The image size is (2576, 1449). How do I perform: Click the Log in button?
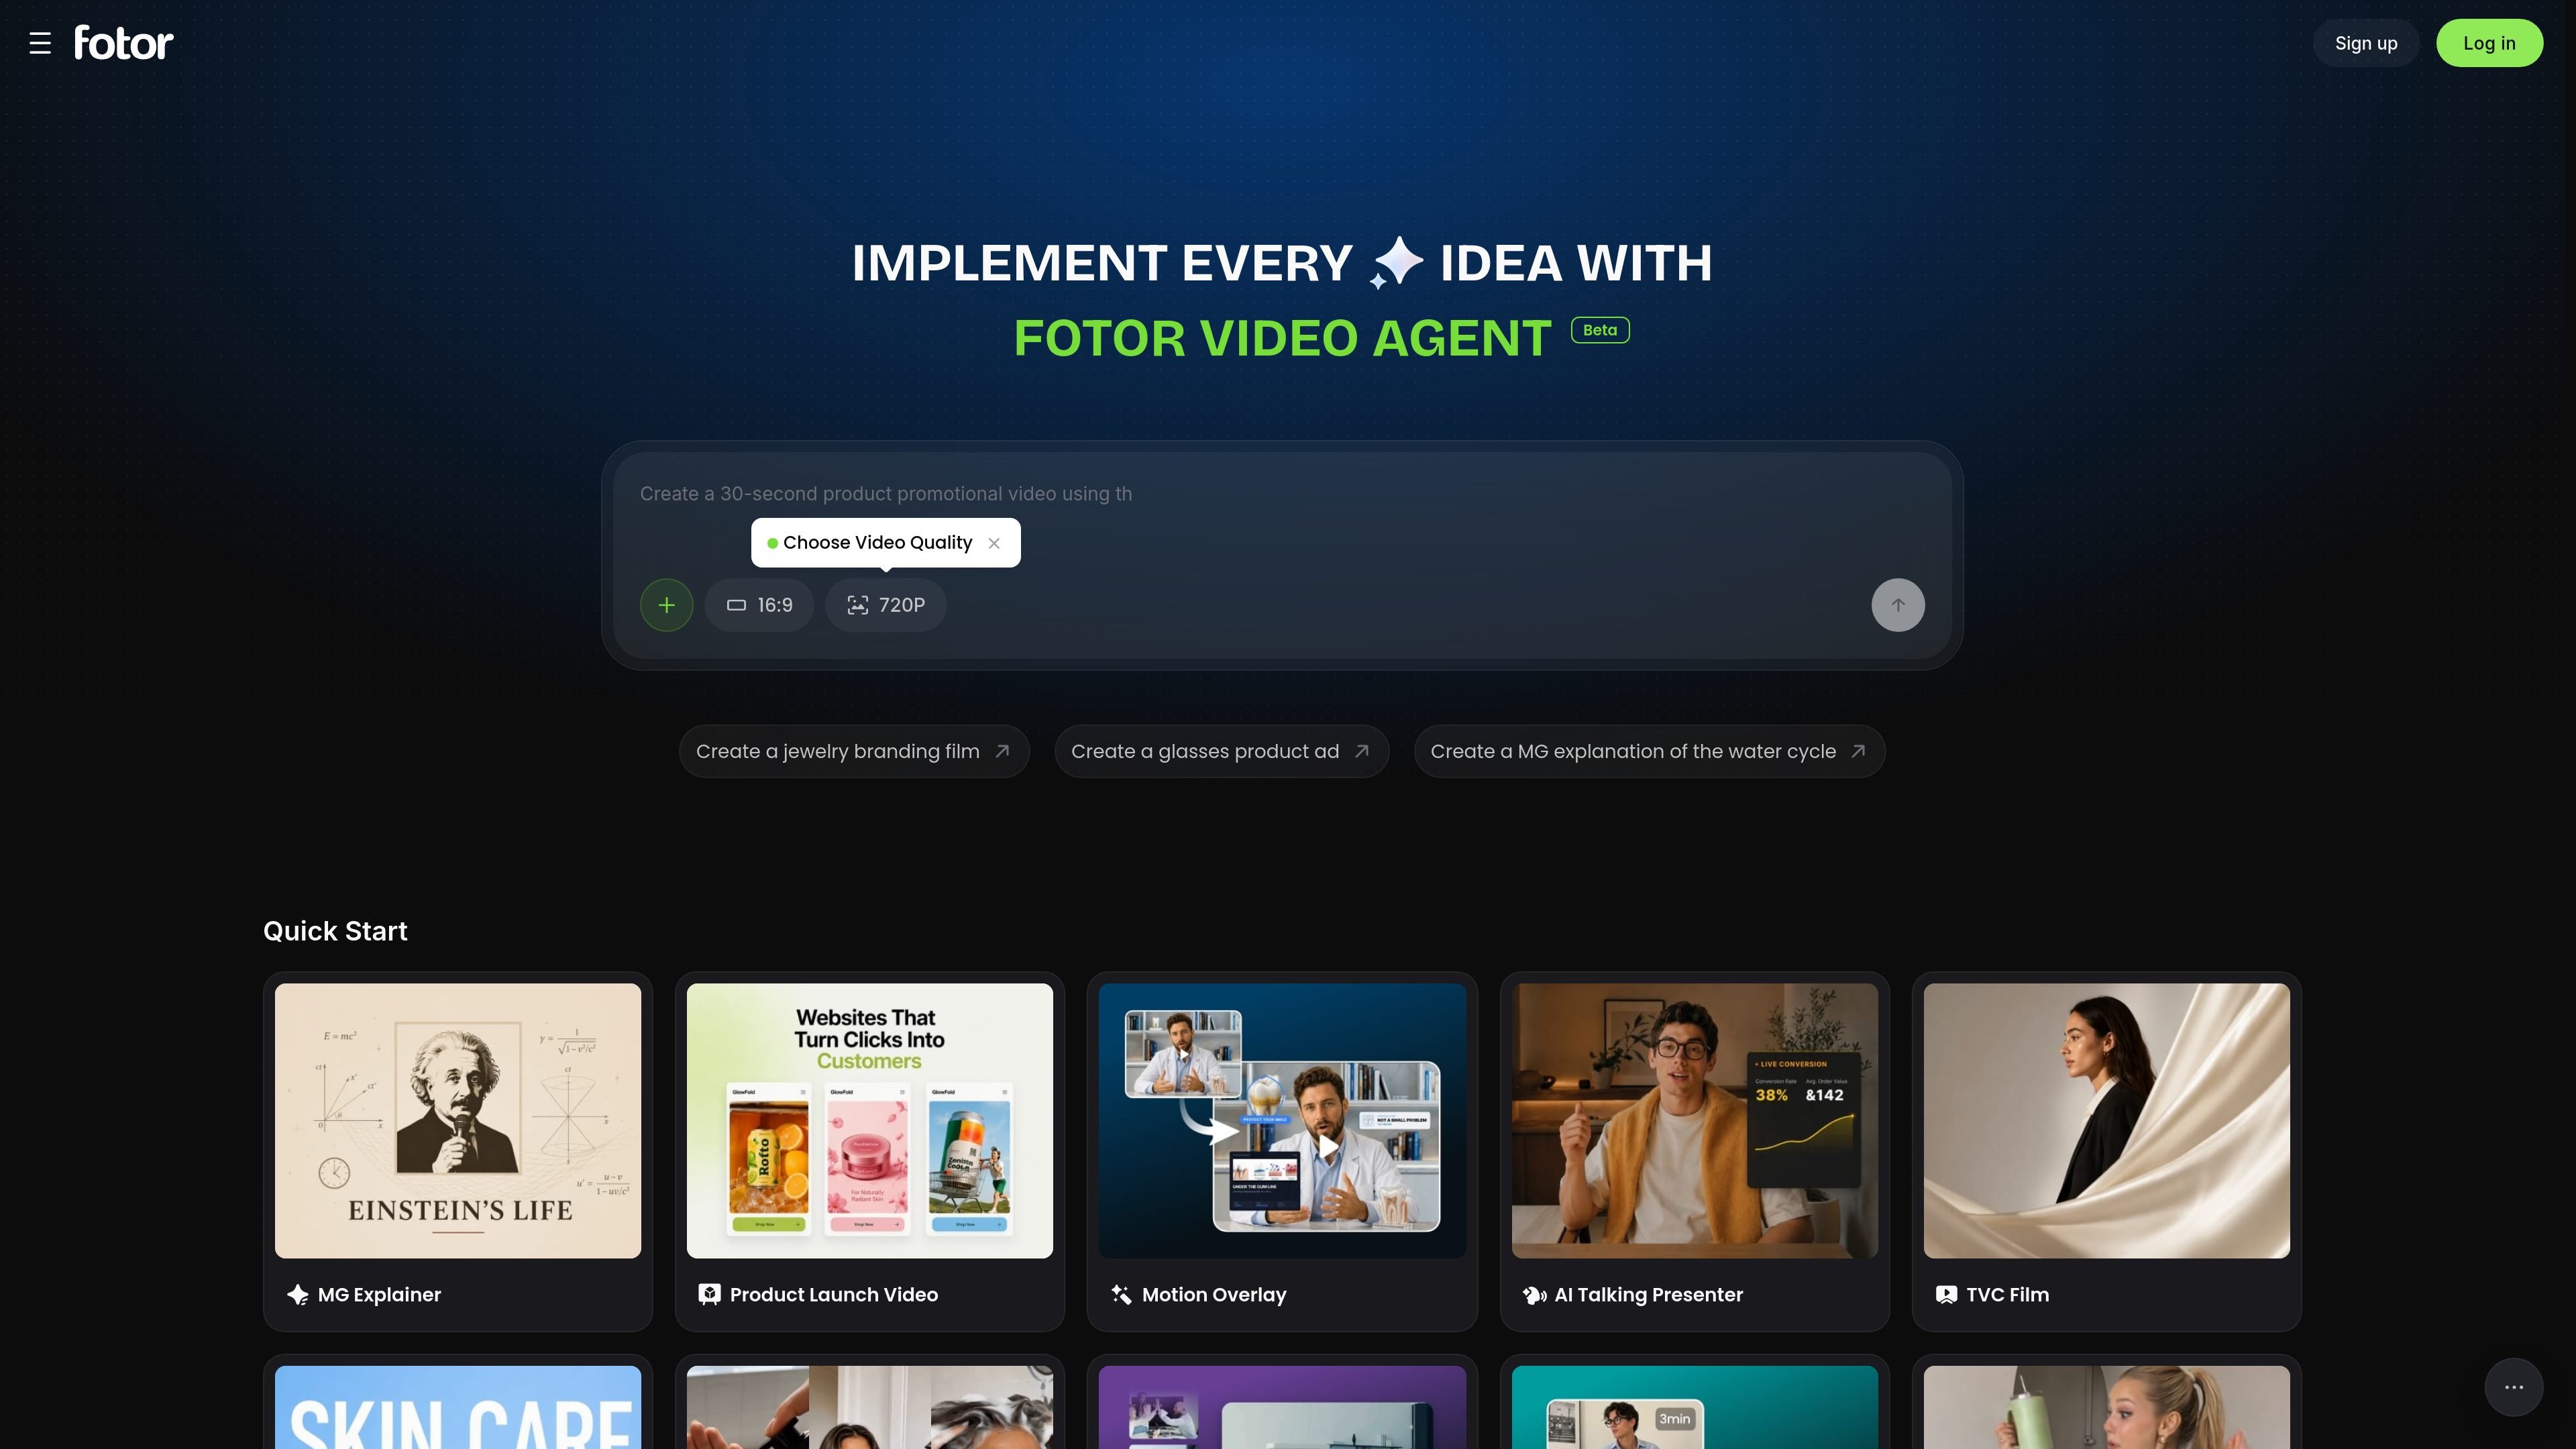(x=2489, y=43)
